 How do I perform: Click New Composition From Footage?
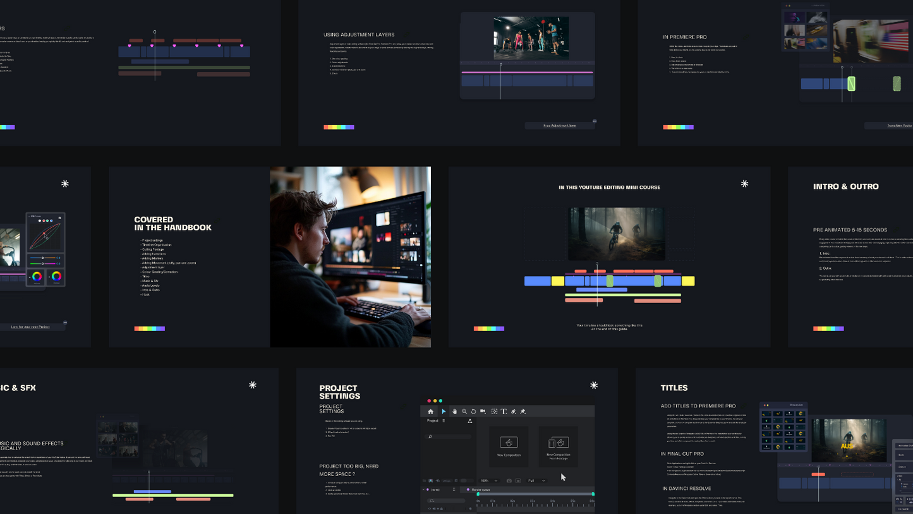point(558,446)
